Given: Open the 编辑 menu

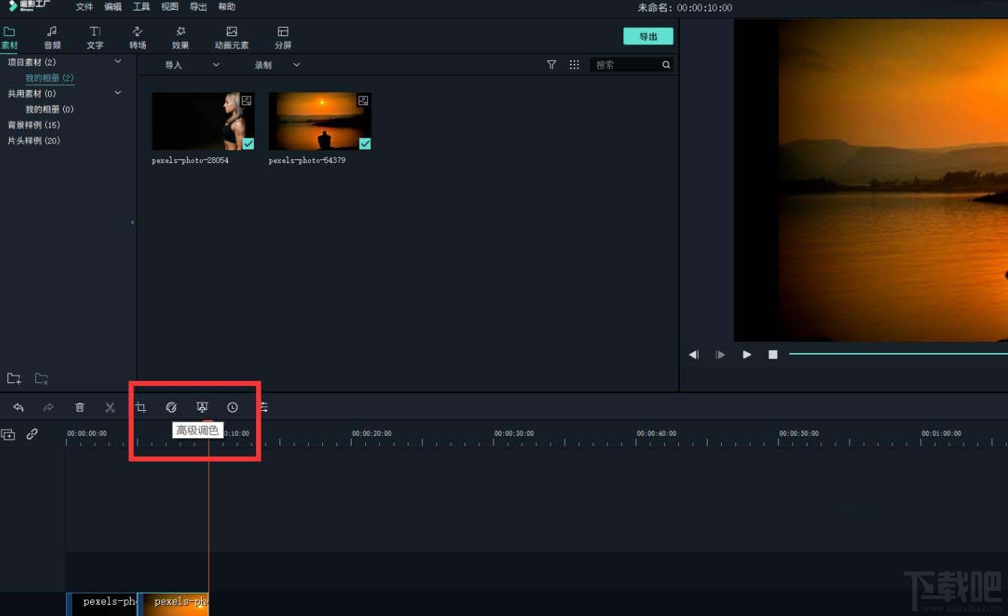Looking at the screenshot, I should click(x=113, y=7).
